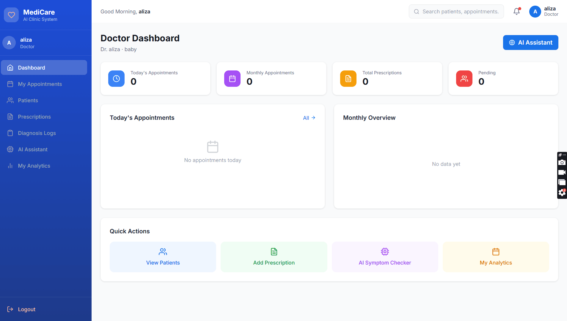This screenshot has width=567, height=321.
Task: Click the MediCare heart logo icon
Action: tap(11, 15)
